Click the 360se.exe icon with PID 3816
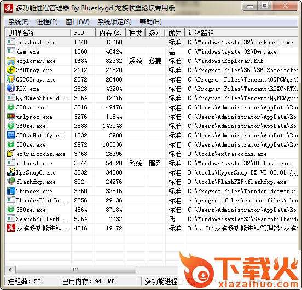Screen dimensions: 302x290 coord(11,107)
